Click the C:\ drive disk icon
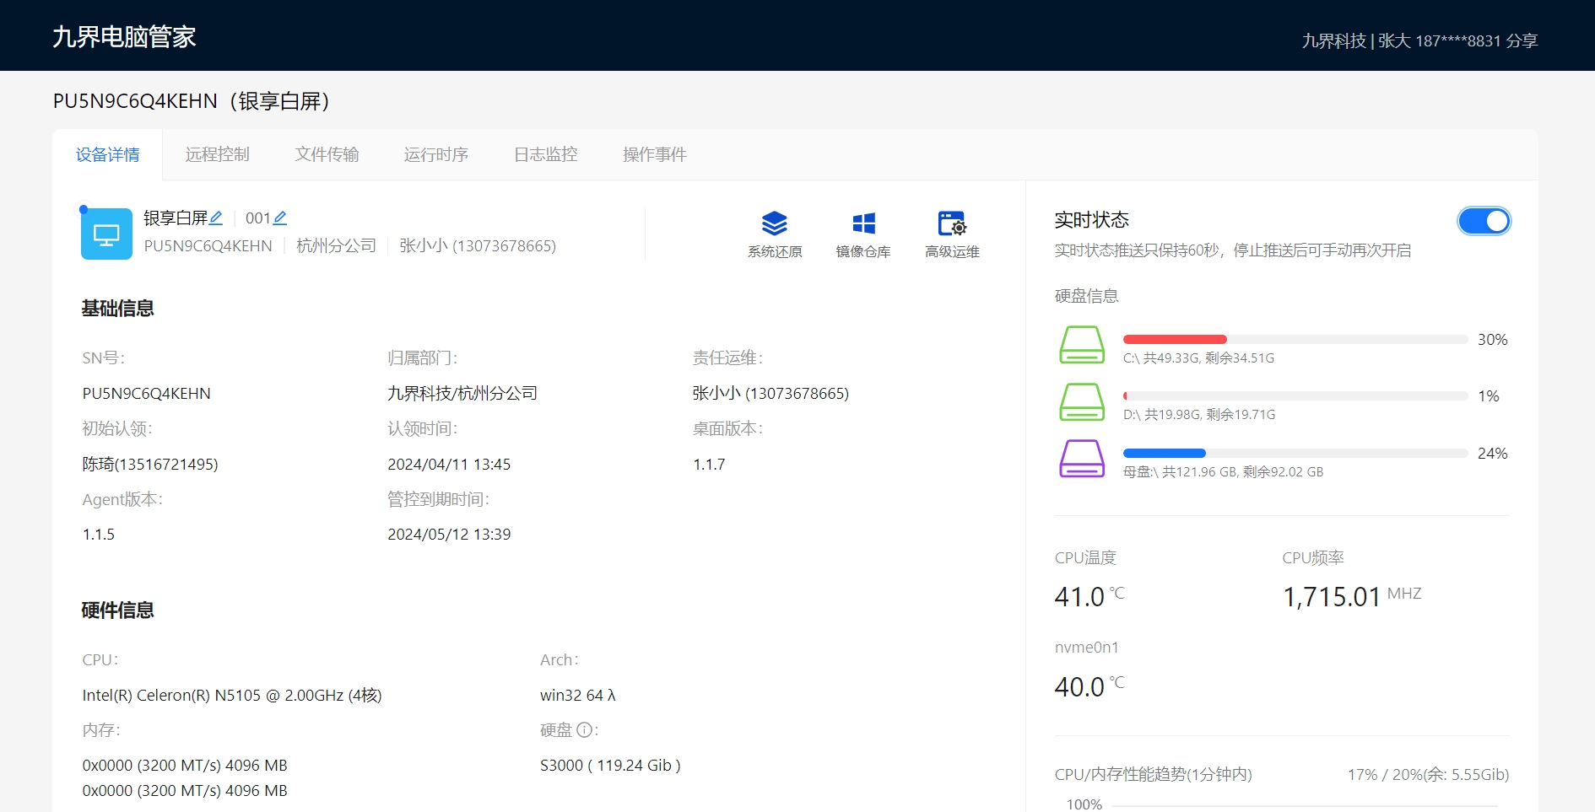The width and height of the screenshot is (1595, 812). point(1082,345)
